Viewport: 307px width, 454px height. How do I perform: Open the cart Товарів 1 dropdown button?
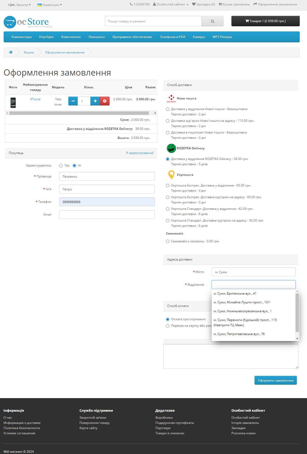[x=265, y=21]
